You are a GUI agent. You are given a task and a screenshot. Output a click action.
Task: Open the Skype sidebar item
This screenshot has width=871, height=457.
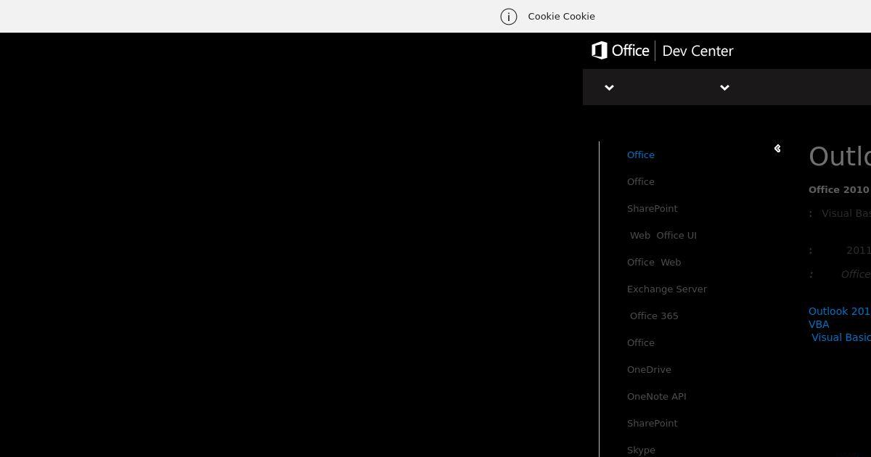(641, 450)
